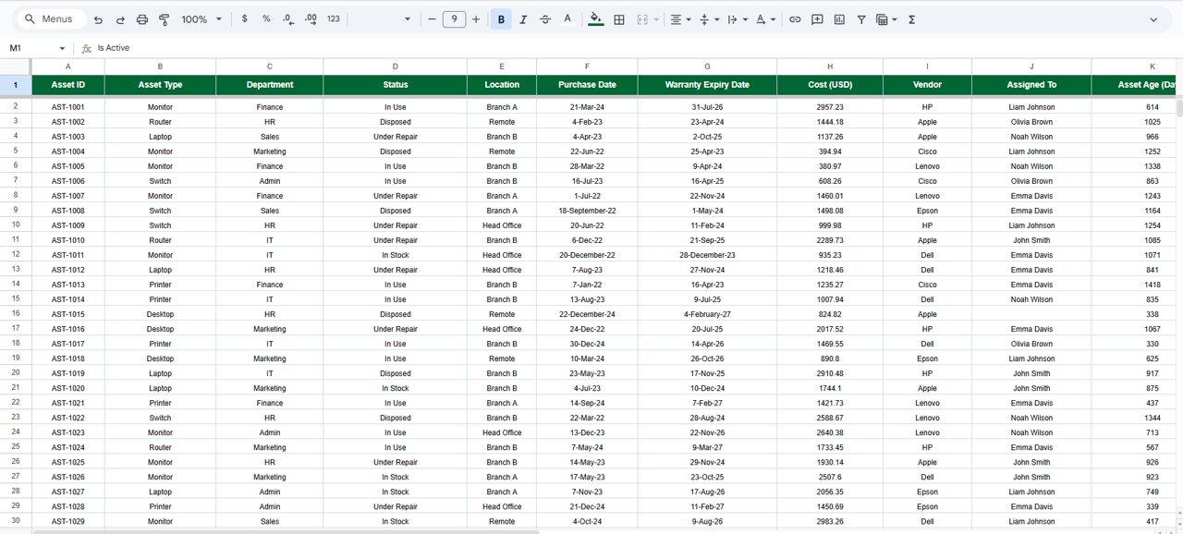The image size is (1183, 534).
Task: Open the Name box dropdown arrow
Action: 62,48
